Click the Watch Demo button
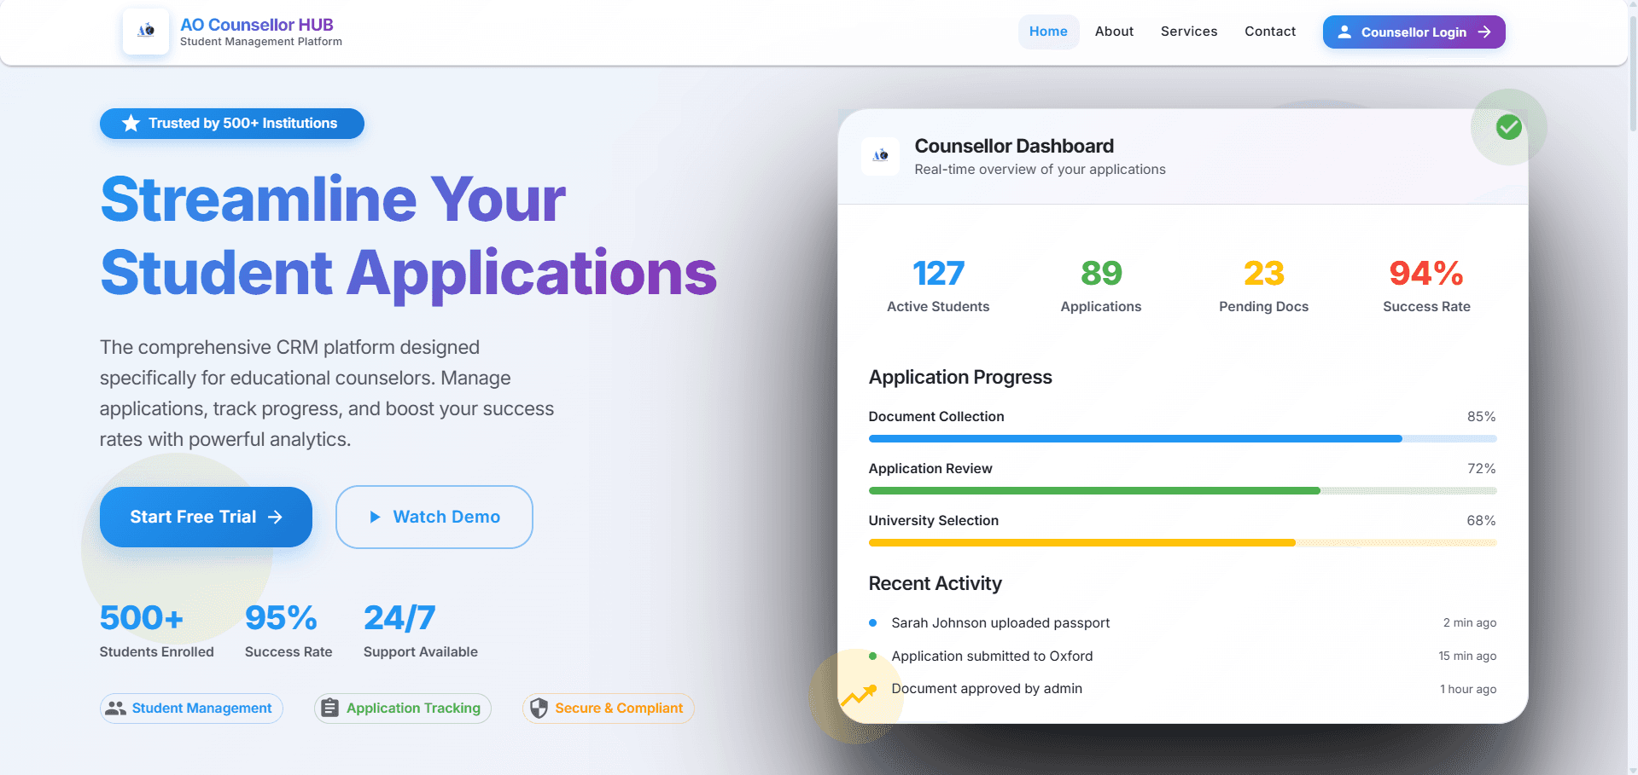 pos(434,517)
